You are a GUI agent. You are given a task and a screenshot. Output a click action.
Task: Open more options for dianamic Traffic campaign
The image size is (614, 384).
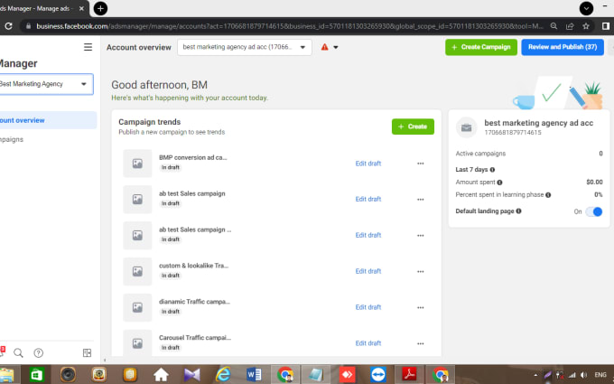tap(420, 307)
